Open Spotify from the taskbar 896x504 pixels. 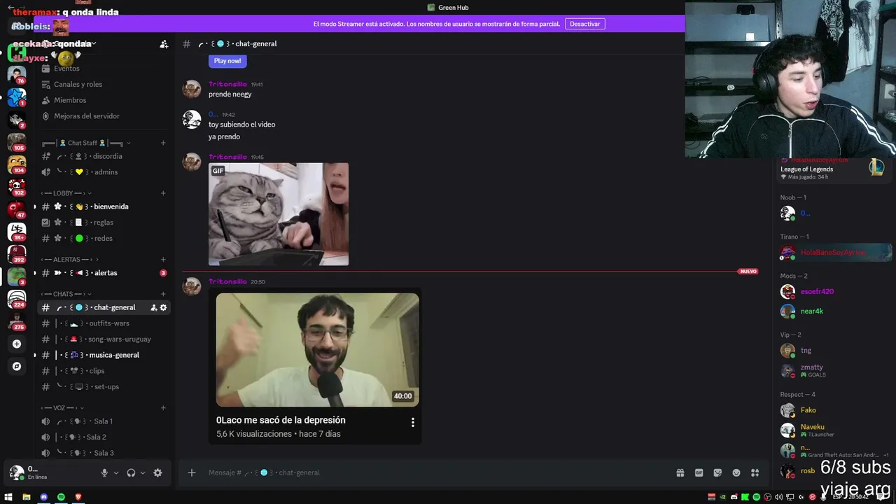click(61, 497)
